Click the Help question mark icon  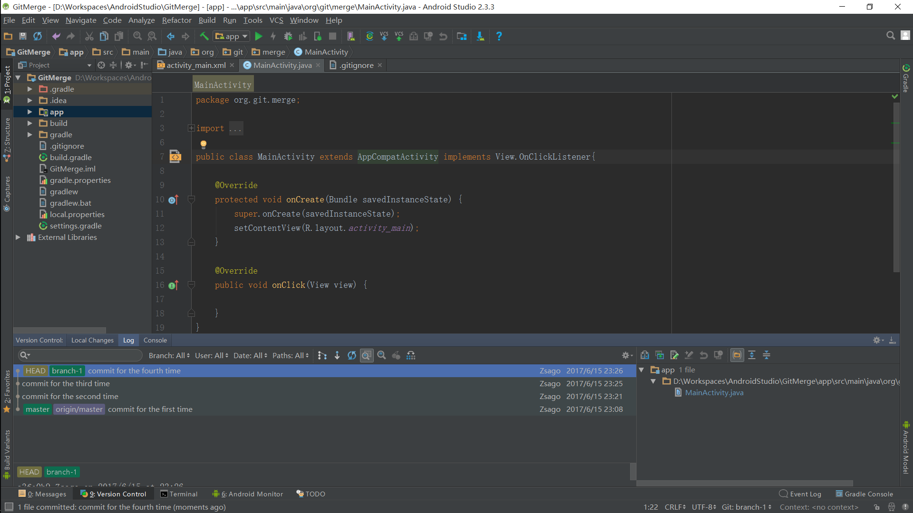tap(499, 36)
